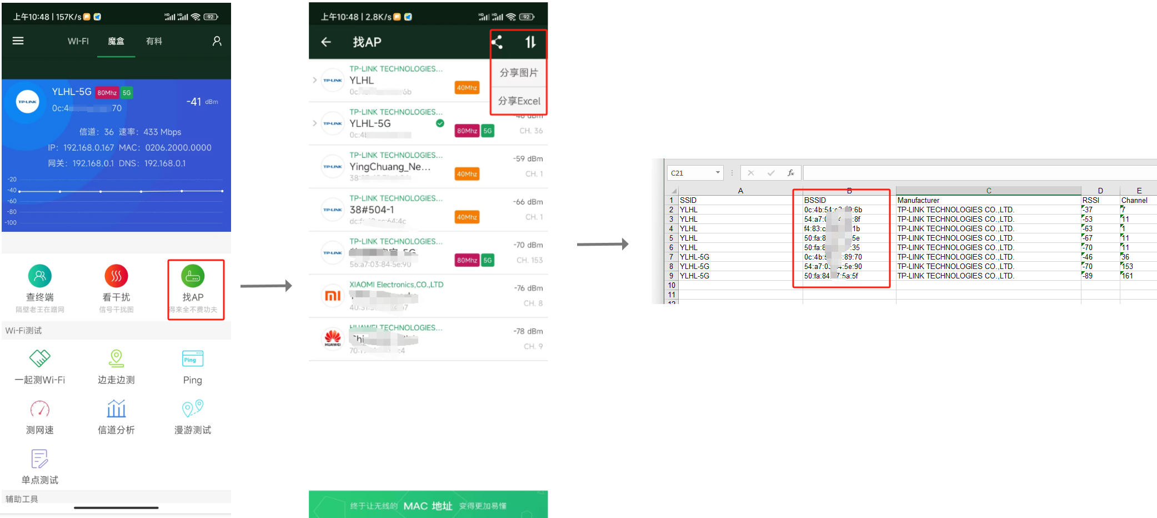
Task: Select column D header in Excel
Action: click(1100, 191)
